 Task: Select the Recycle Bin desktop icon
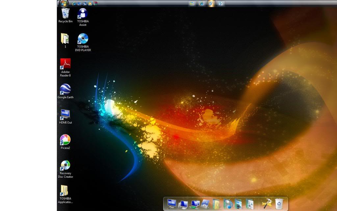pos(65,15)
